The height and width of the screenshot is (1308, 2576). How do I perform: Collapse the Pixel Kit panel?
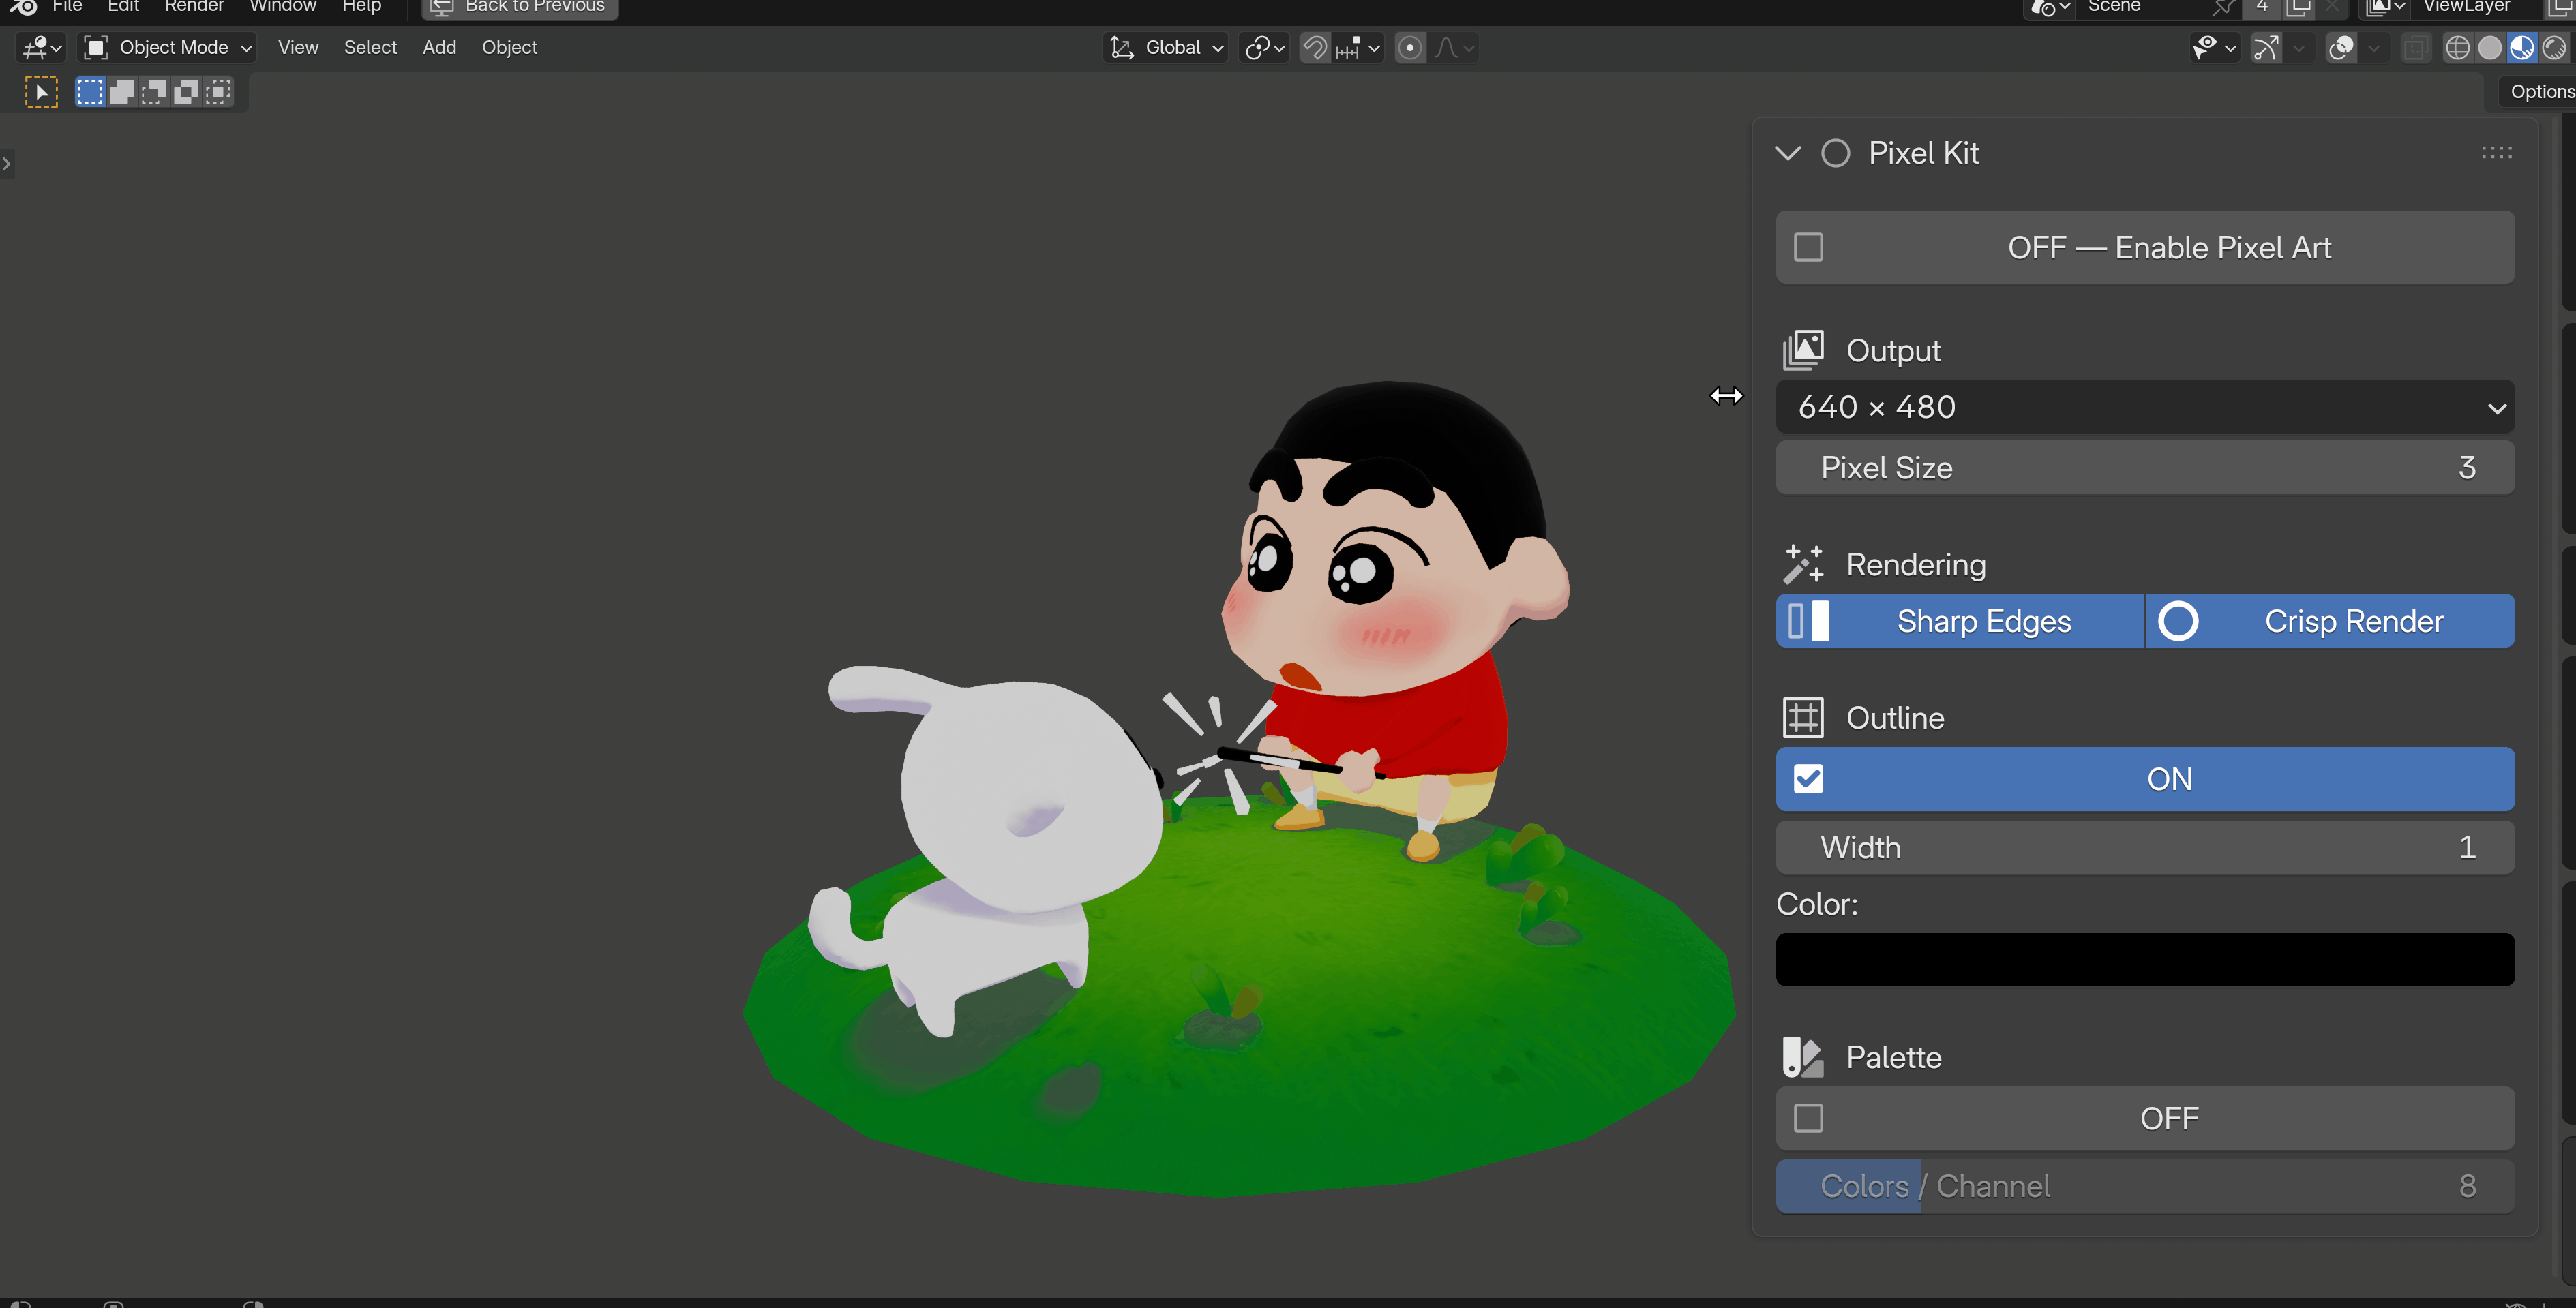click(1788, 153)
